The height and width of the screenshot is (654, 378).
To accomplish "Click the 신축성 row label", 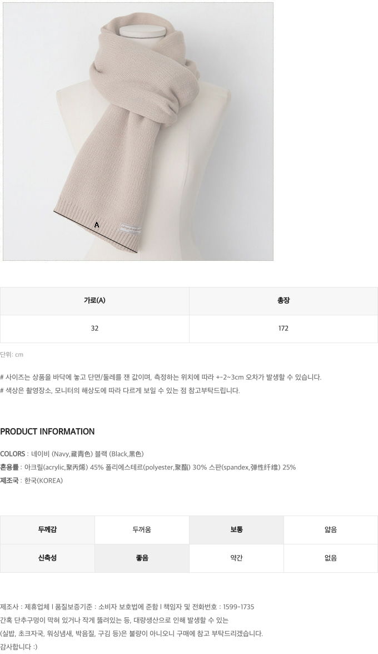I will [x=47, y=558].
